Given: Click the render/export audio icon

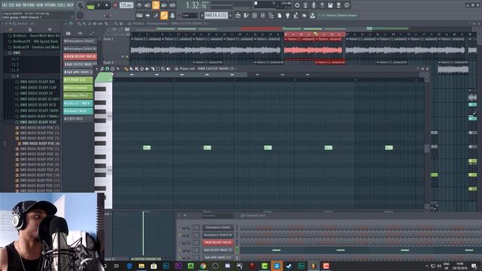Looking at the screenshot, I should (338, 5).
